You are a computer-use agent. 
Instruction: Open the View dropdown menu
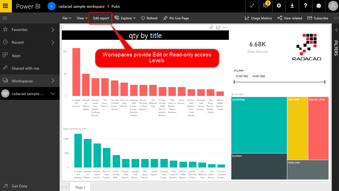[82, 18]
